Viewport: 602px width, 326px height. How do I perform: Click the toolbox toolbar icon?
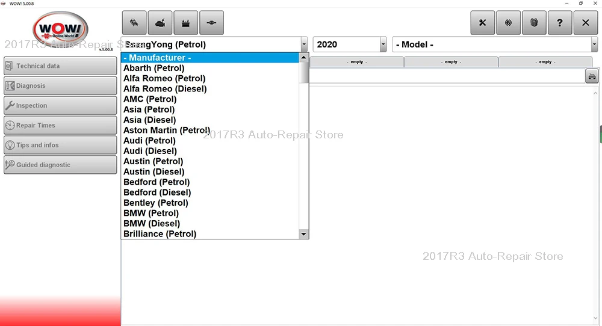click(186, 23)
